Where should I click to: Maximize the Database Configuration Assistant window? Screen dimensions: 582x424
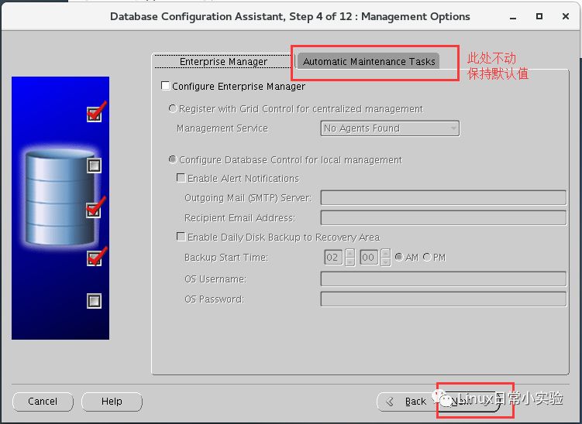click(x=539, y=16)
